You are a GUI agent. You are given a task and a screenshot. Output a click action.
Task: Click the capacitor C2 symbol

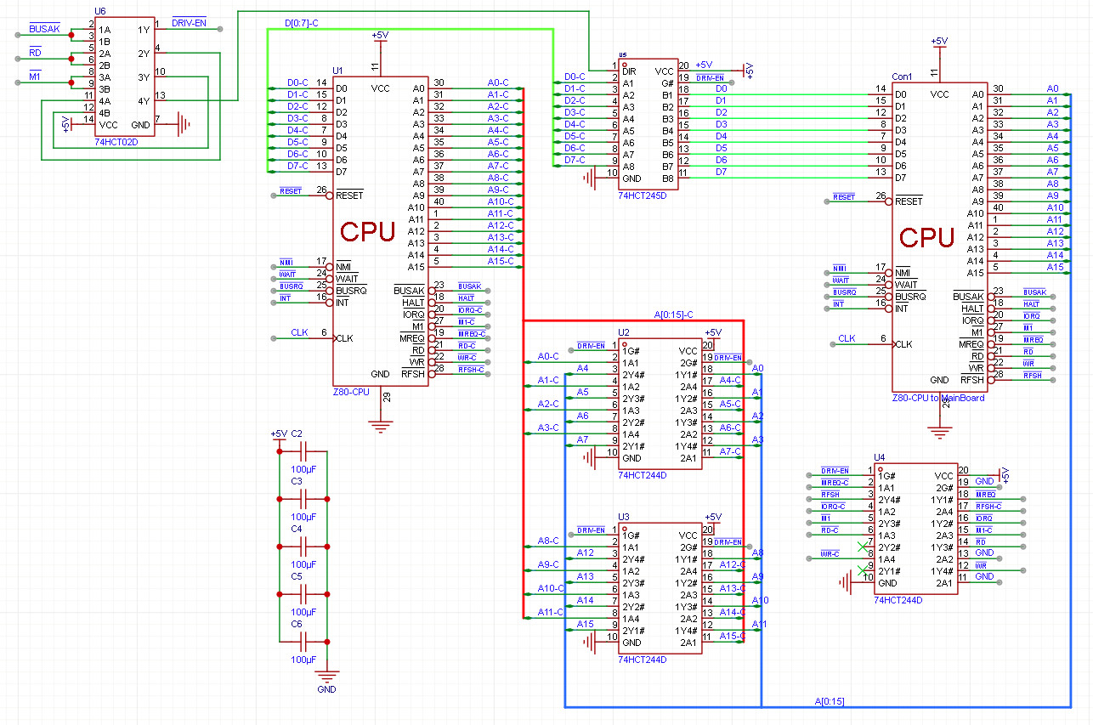click(x=303, y=451)
